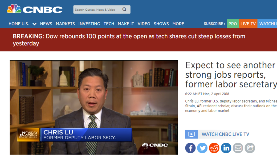Select the NEWS menu item
Image resolution: width=277 pixels, height=160 pixels.
(x=46, y=24)
